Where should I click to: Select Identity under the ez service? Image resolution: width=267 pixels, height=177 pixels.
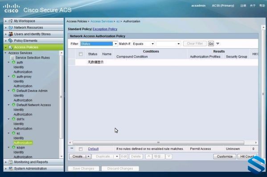(19, 138)
